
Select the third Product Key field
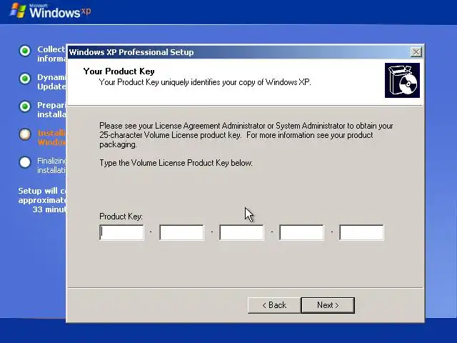pyautogui.click(x=241, y=232)
